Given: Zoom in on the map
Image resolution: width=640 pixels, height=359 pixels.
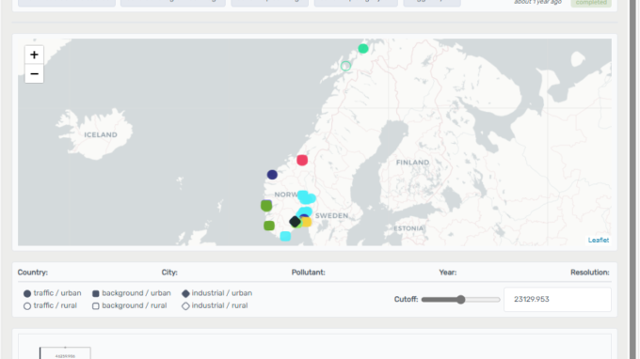Looking at the screenshot, I should [34, 55].
